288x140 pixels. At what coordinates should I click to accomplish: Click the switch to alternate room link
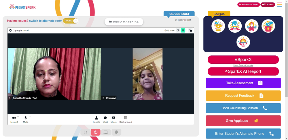(46, 21)
